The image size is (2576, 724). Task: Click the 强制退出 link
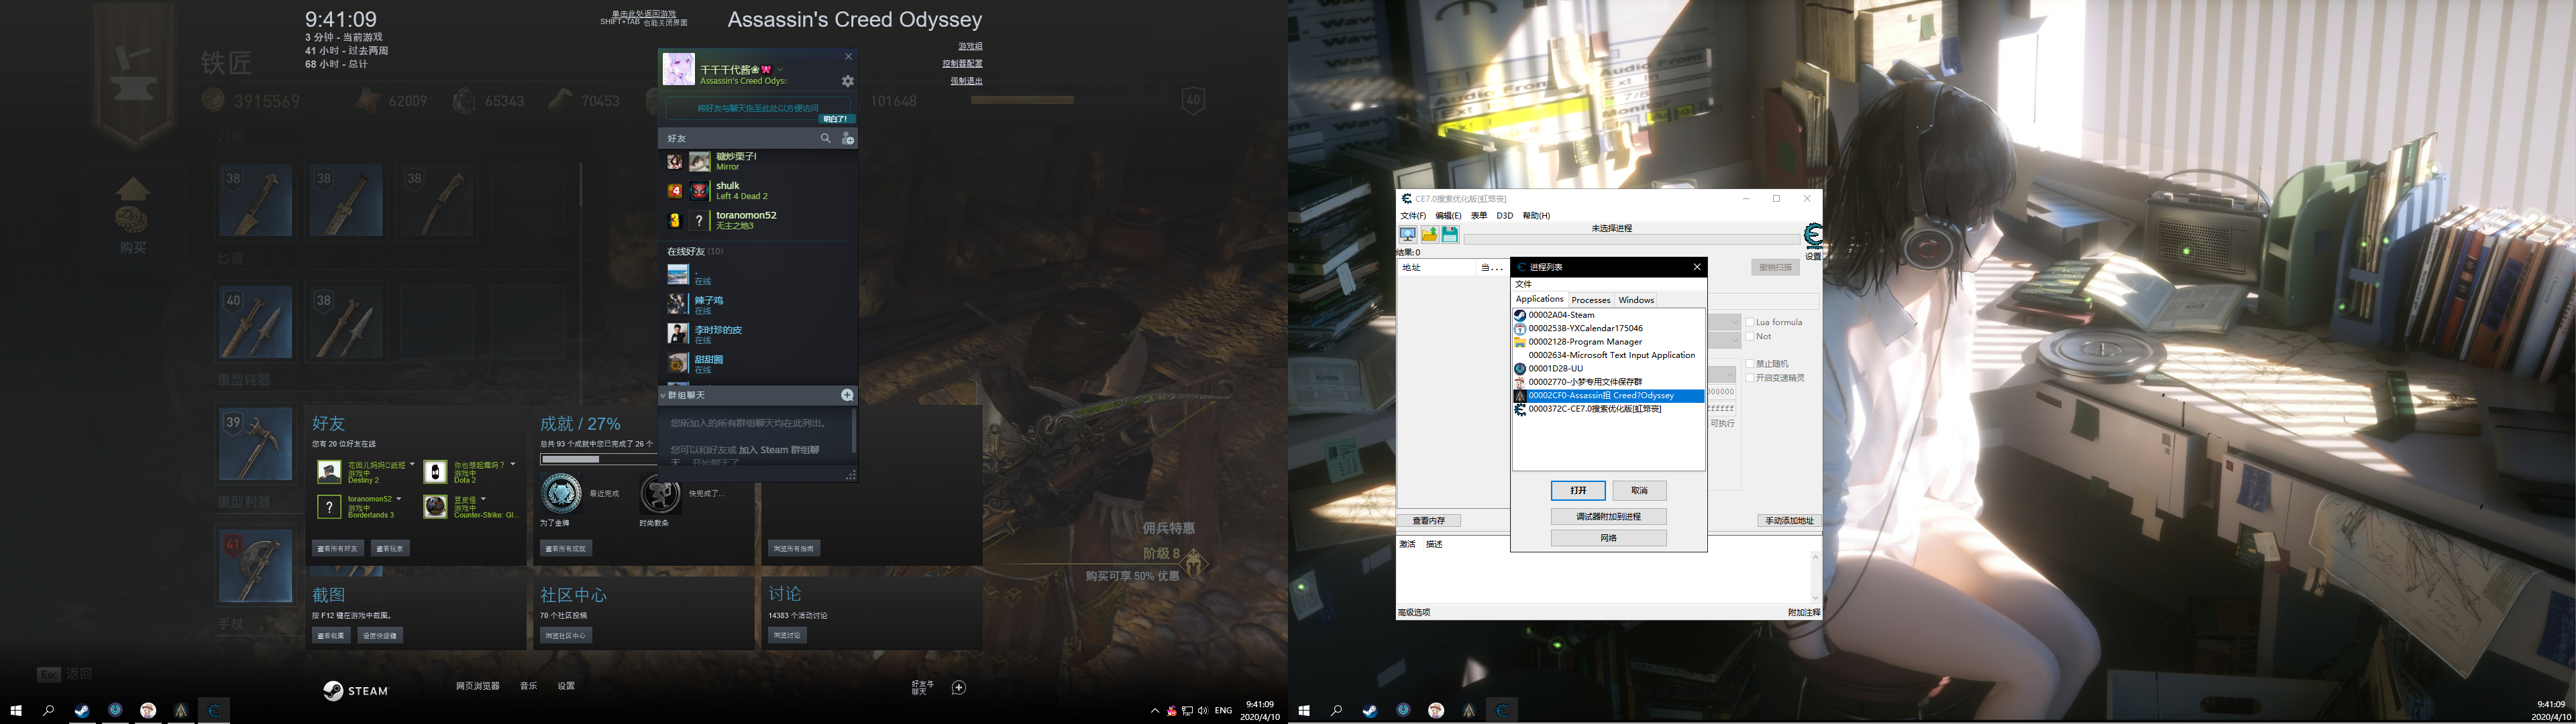[966, 81]
